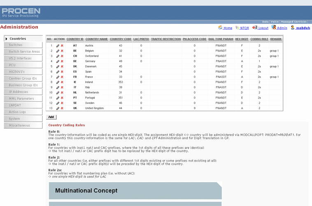Click the red delete icon for Belgium
The image size is (312, 206).
click(x=62, y=51)
